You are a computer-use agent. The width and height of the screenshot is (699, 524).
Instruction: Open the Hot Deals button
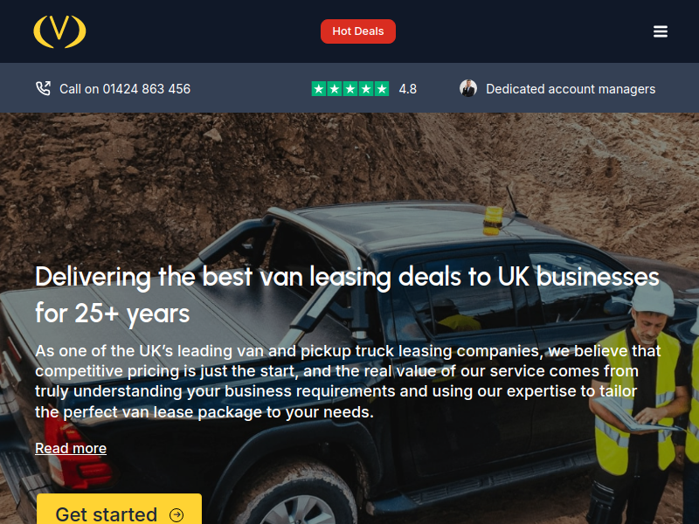(x=358, y=31)
